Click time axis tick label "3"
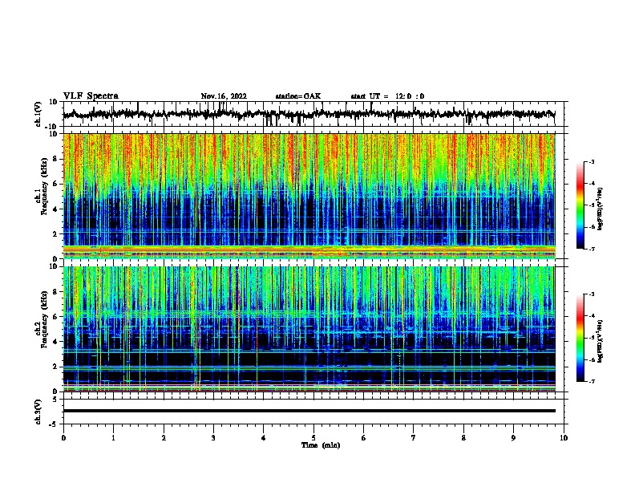 (x=213, y=438)
